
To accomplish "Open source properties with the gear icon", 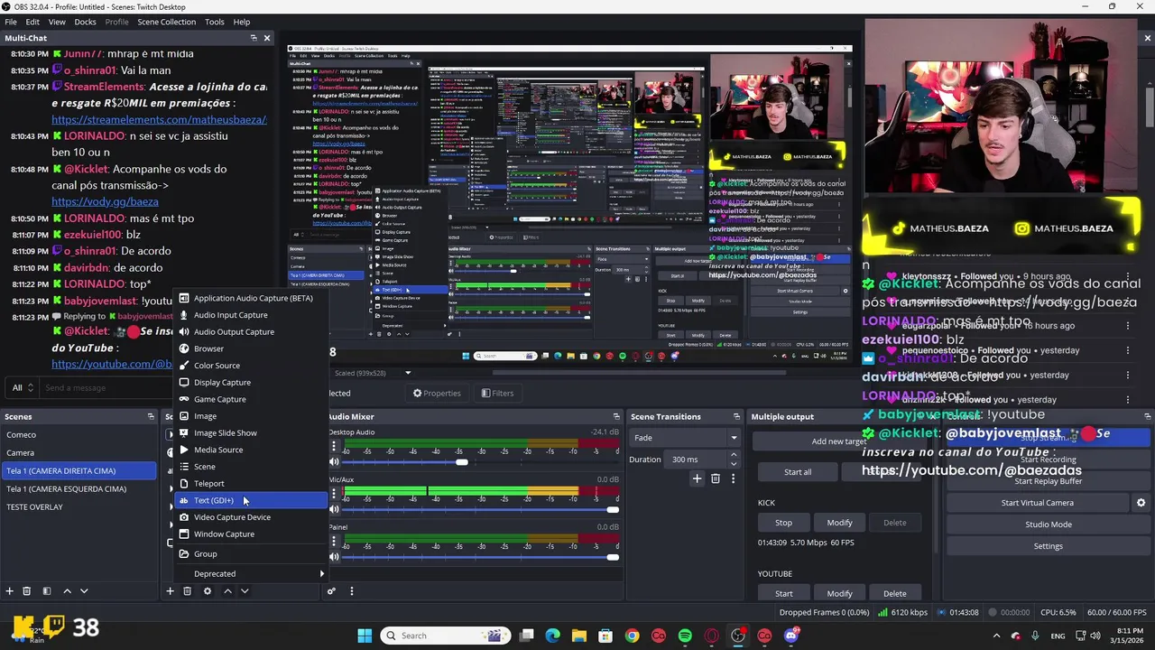I will [208, 591].
